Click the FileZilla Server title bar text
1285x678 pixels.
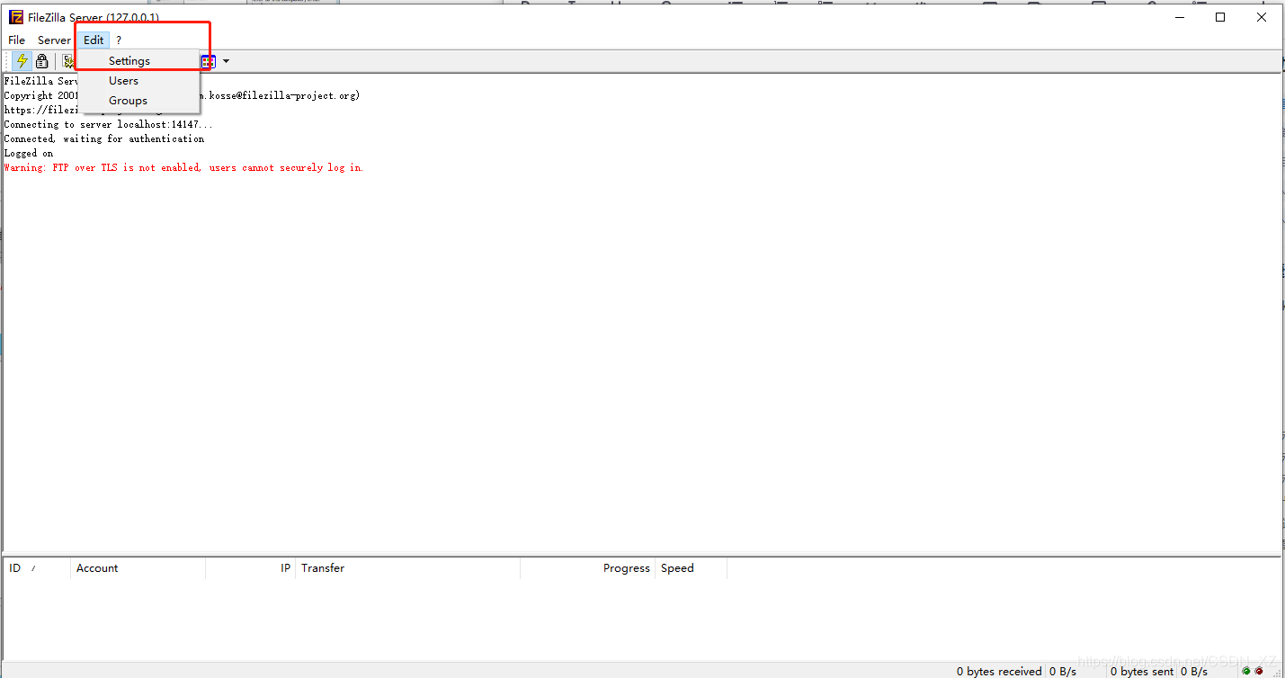(x=94, y=17)
